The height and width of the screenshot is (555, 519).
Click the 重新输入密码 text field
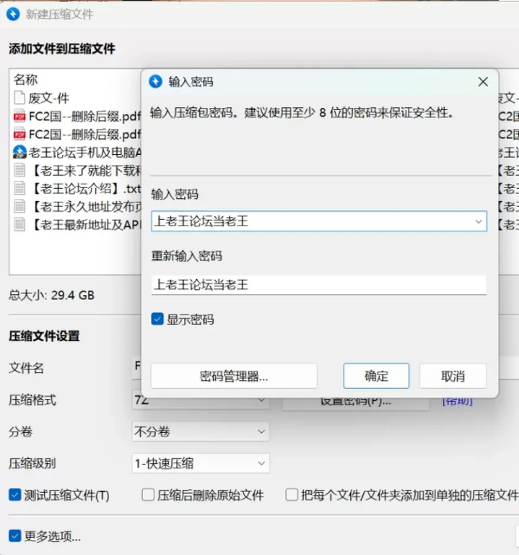[x=319, y=285]
